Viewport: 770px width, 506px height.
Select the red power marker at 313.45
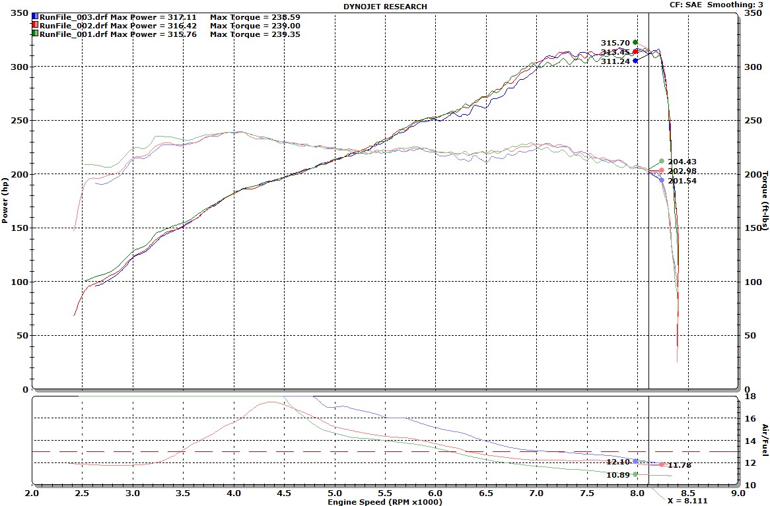point(635,51)
